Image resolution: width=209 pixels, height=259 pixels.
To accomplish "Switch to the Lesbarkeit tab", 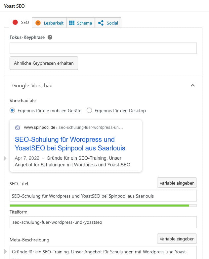I will tap(49, 23).
